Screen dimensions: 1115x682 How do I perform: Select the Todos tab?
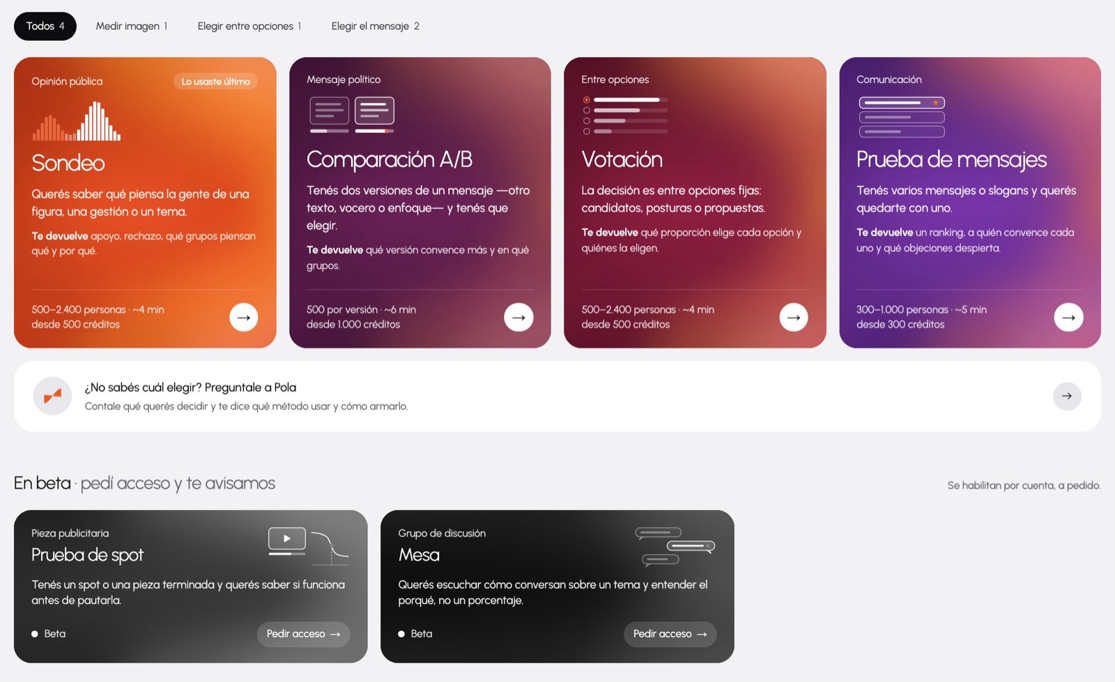[x=45, y=26]
